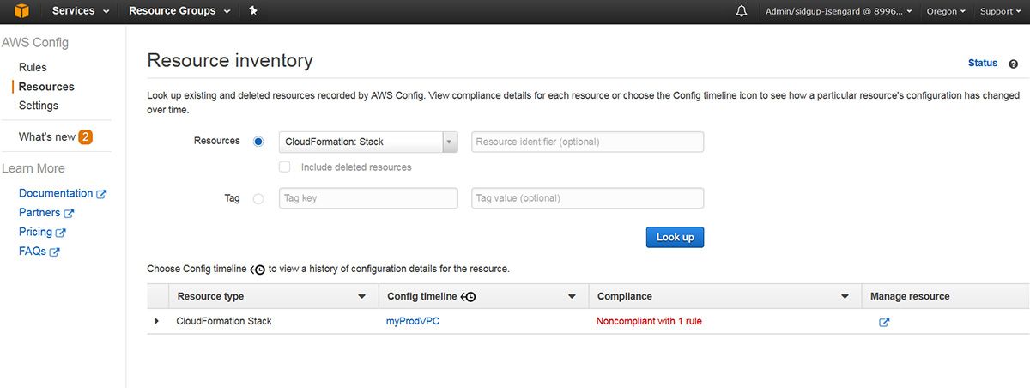Click the Resource identifier input field
The image size is (1030, 388).
[587, 142]
